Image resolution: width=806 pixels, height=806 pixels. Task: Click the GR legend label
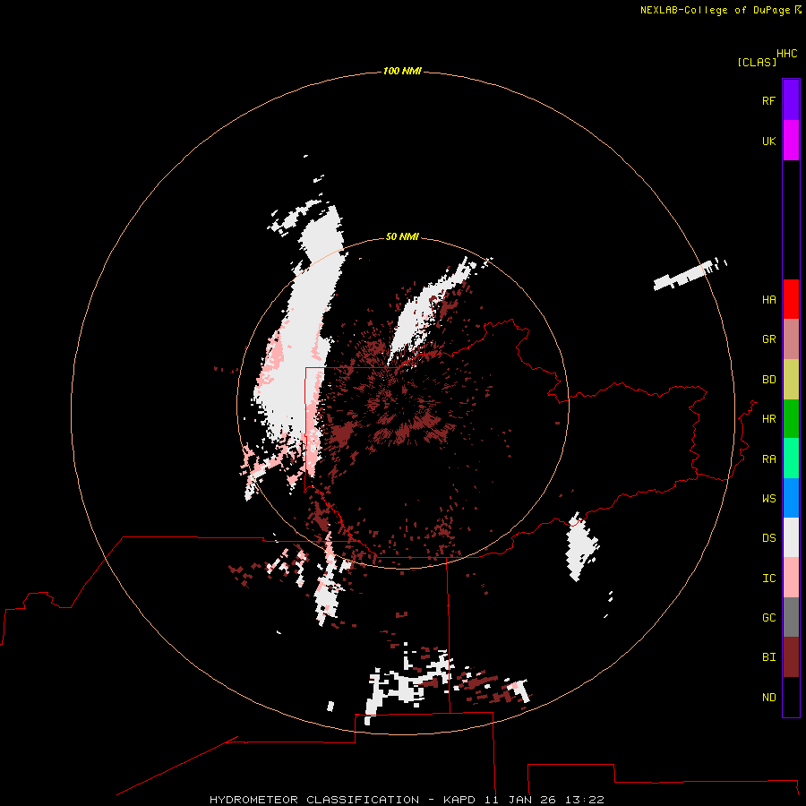(768, 339)
